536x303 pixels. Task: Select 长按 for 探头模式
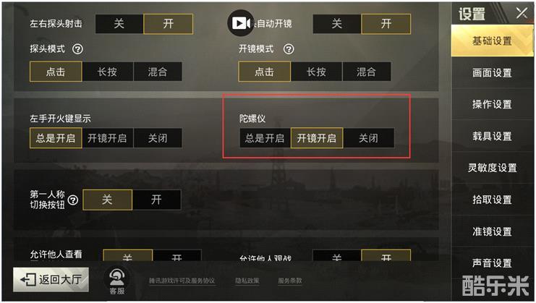[x=107, y=72]
